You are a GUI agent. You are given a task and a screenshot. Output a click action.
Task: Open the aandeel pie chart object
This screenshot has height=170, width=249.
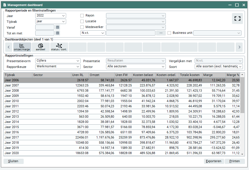[x=40, y=47]
